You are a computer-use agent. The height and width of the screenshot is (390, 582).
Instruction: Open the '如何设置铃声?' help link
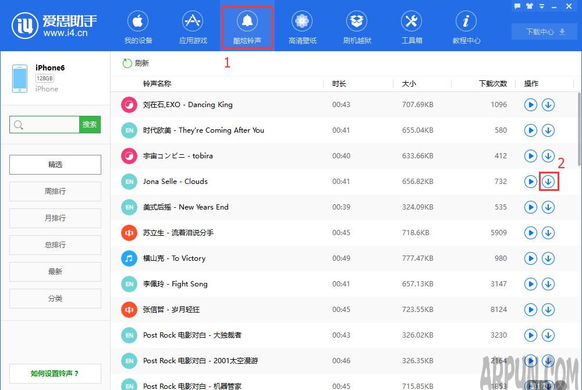(55, 374)
